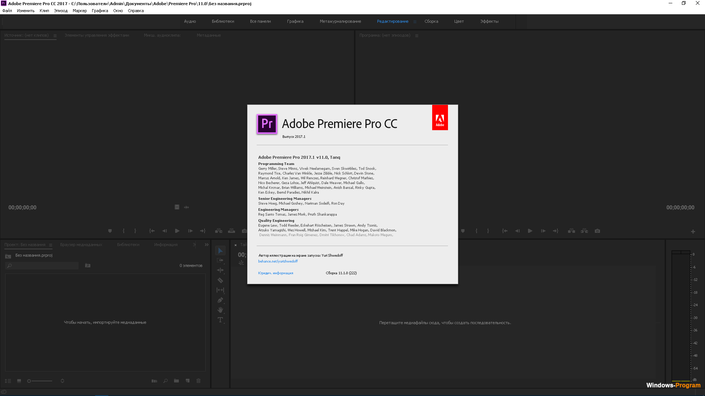Select the Hand tool
The image size is (705, 396).
(220, 310)
